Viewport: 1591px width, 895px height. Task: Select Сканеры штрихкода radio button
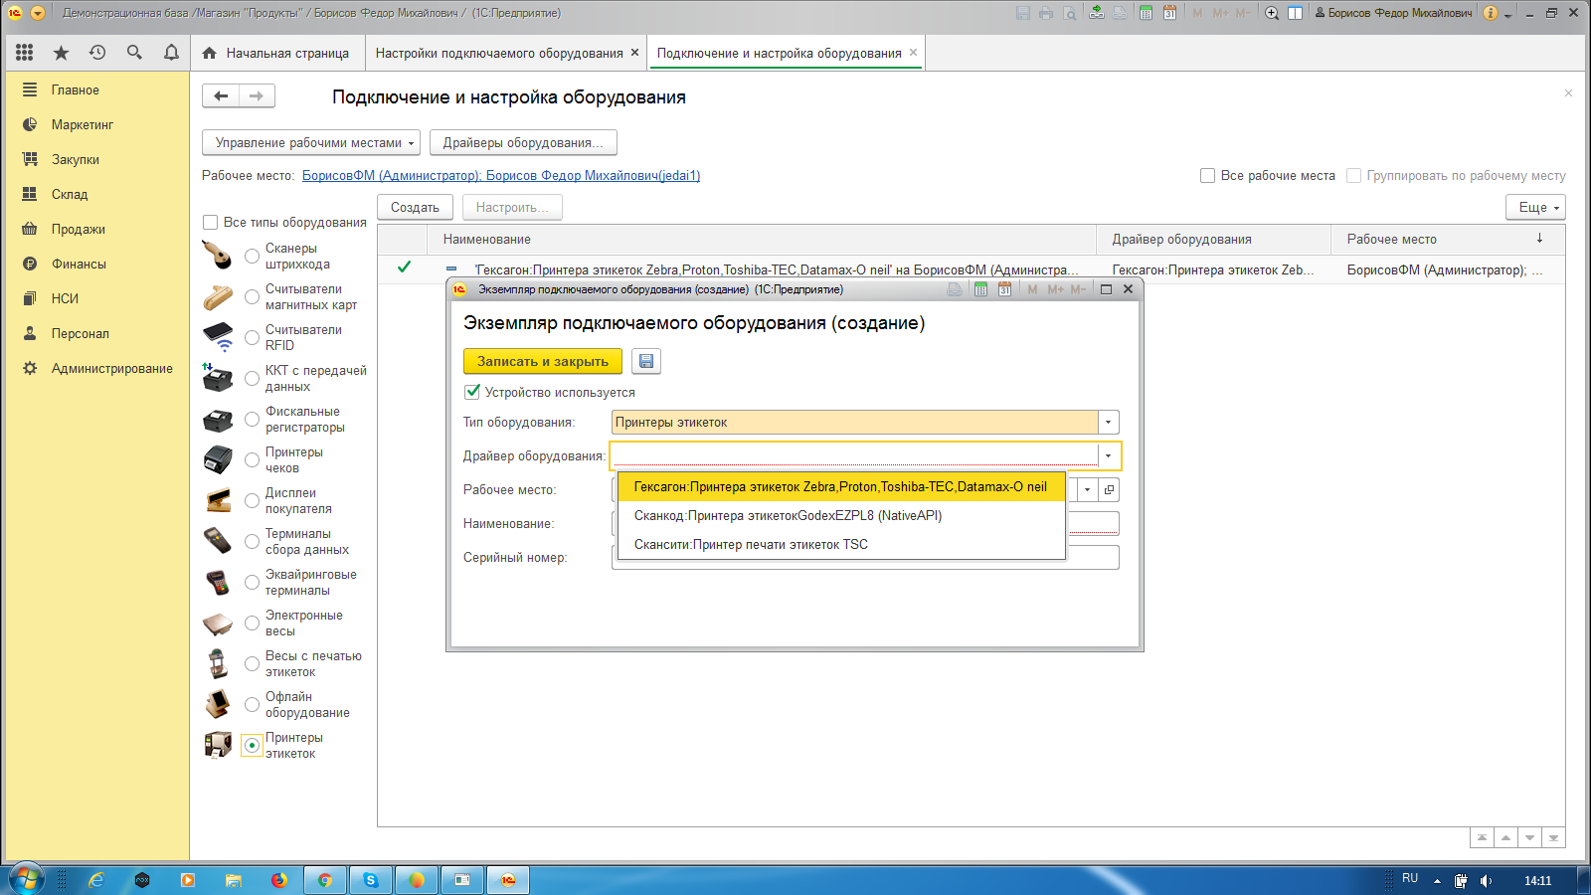[x=253, y=257]
